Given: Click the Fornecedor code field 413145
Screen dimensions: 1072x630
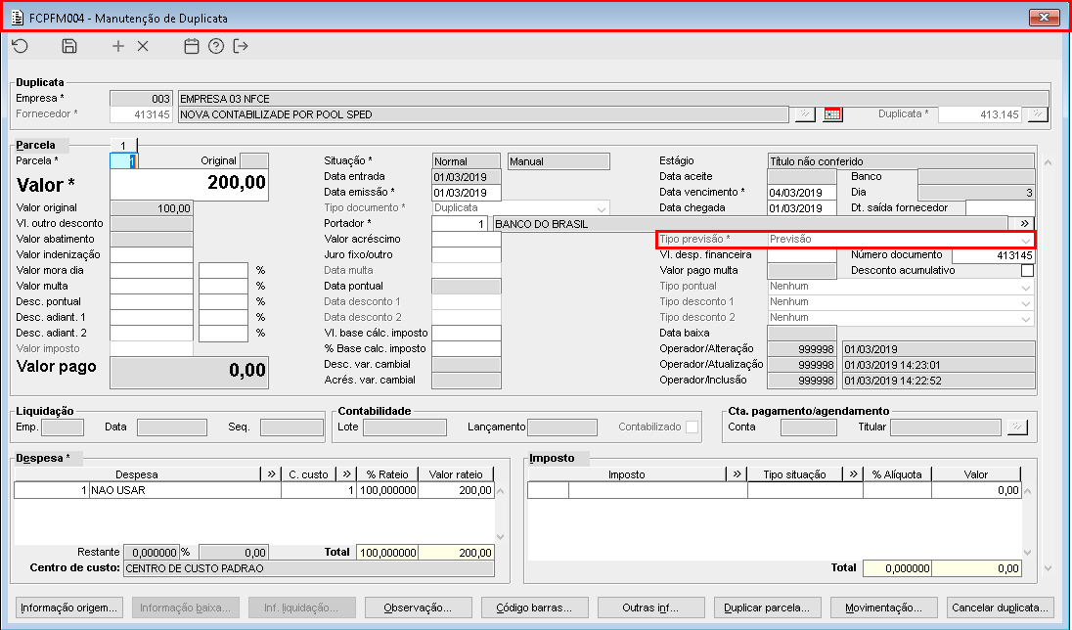Looking at the screenshot, I should tap(141, 114).
